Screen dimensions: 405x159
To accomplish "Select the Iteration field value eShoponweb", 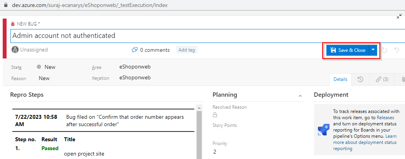I will click(135, 78).
